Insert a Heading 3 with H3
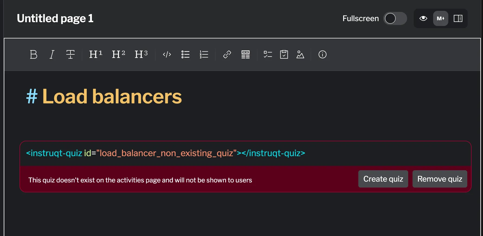The width and height of the screenshot is (483, 236). [x=141, y=54]
